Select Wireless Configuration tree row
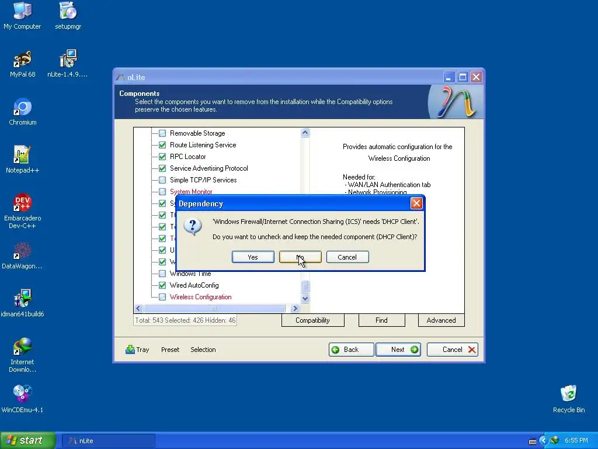598x449 pixels. tap(201, 297)
